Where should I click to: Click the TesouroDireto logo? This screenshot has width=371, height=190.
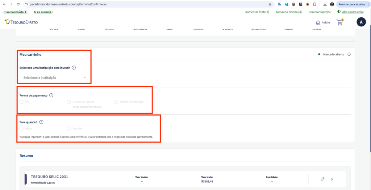[x=21, y=22]
